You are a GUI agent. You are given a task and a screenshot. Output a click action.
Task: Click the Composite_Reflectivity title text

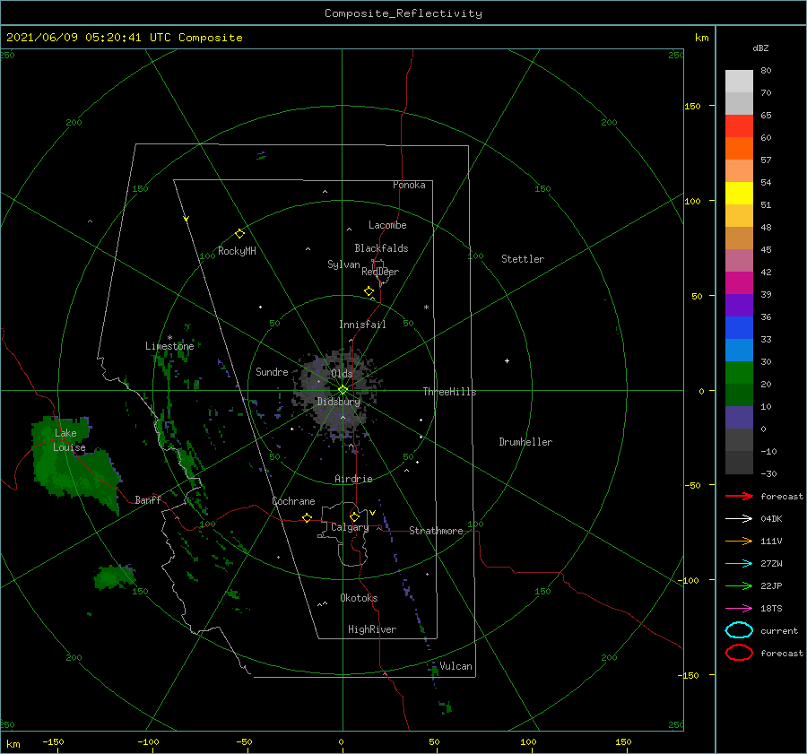(x=403, y=13)
